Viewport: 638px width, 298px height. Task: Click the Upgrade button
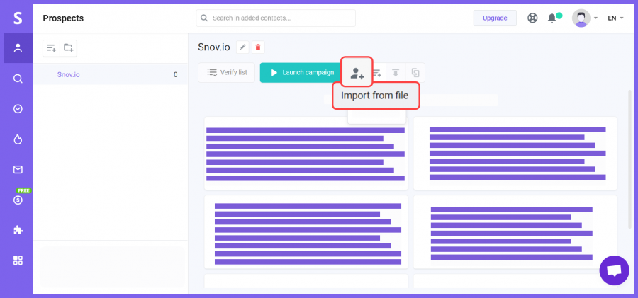click(x=495, y=18)
